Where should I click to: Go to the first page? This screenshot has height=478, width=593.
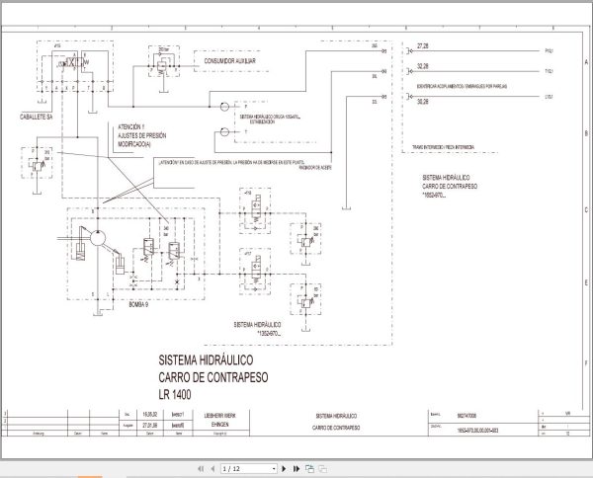(x=201, y=468)
